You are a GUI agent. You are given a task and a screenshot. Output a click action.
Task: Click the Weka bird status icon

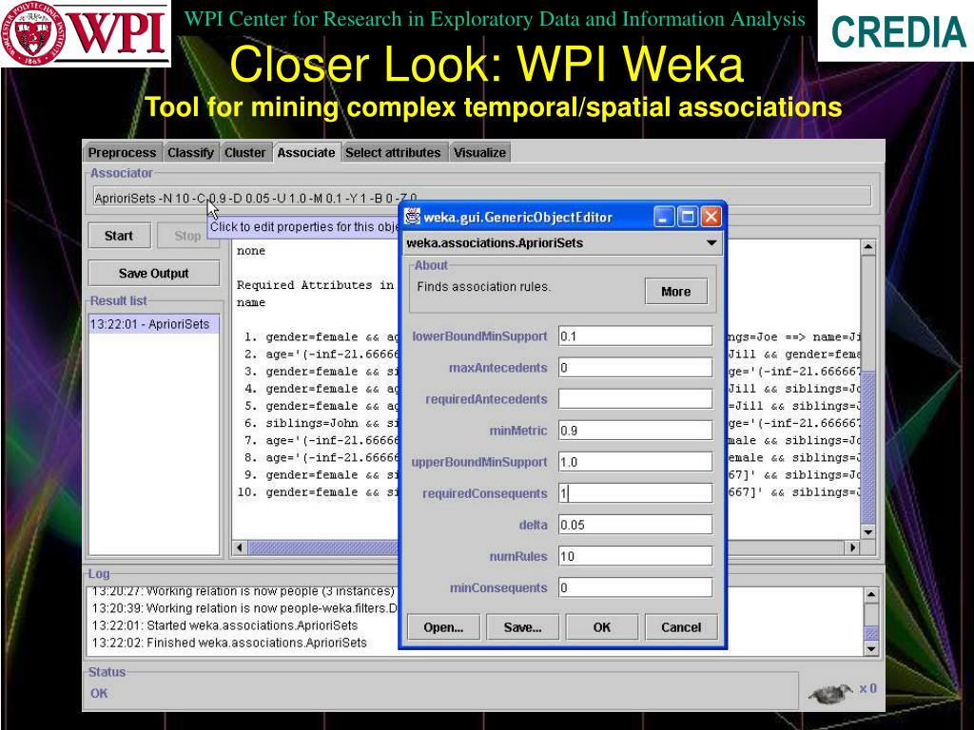(831, 693)
